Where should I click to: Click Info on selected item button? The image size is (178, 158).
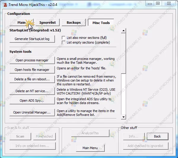(33, 146)
